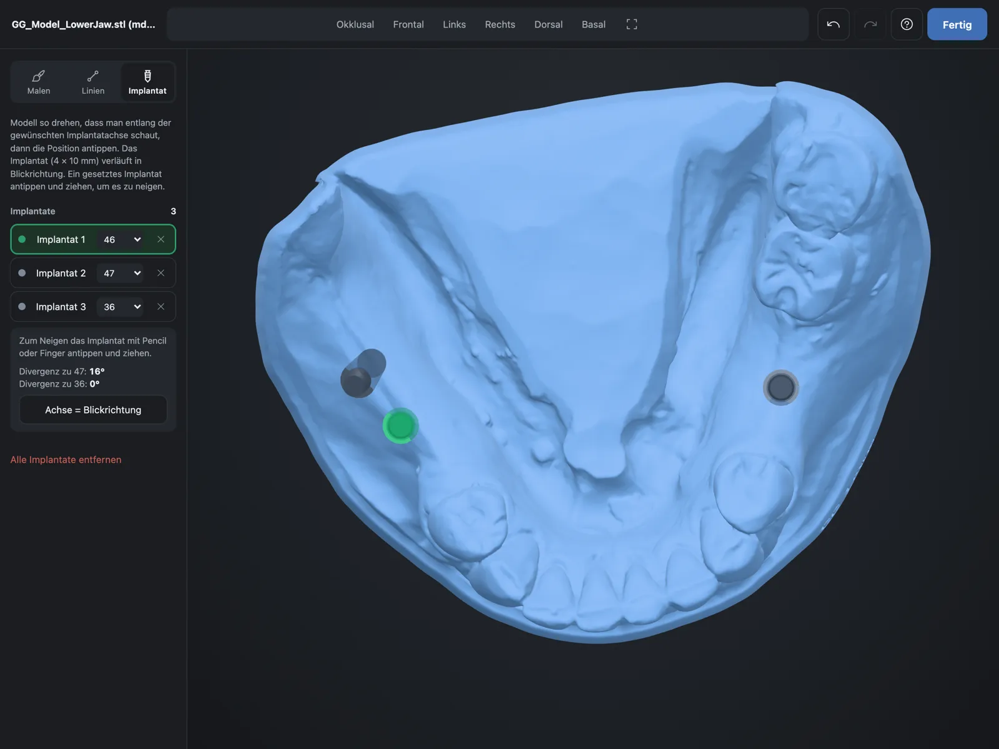The width and height of the screenshot is (999, 749).
Task: Select Implantat 3 row
Action: (93, 307)
